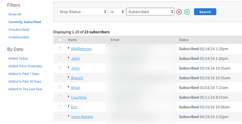Remove the filter with the red X icon
242x124 pixels.
click(x=179, y=12)
